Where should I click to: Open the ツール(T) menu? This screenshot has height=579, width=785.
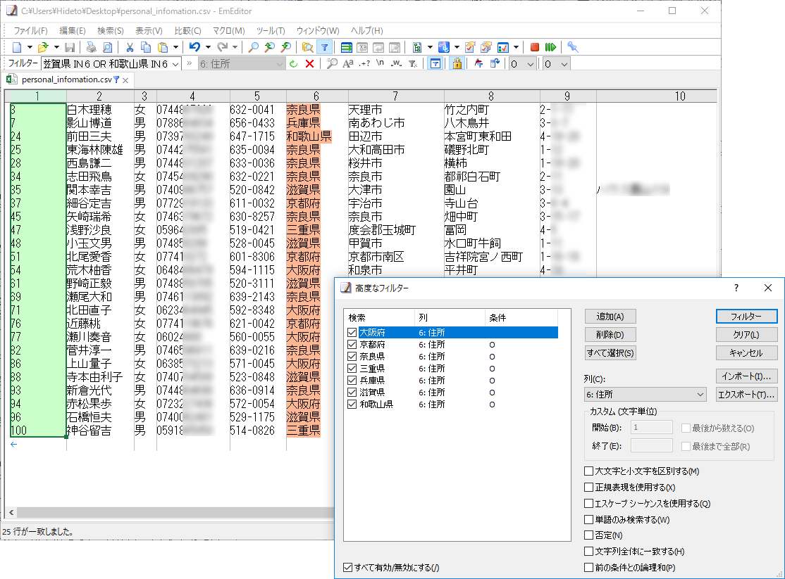[x=271, y=30]
